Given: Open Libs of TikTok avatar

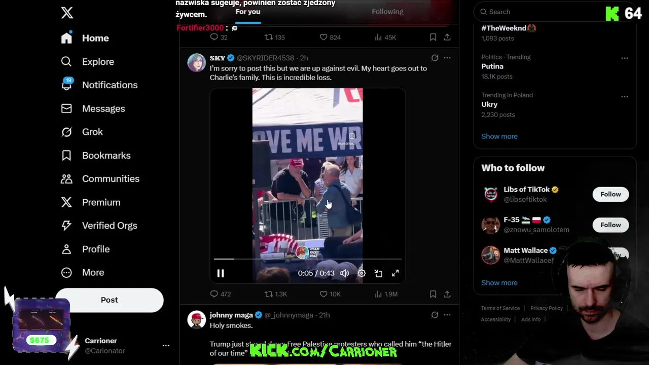Looking at the screenshot, I should click(490, 194).
